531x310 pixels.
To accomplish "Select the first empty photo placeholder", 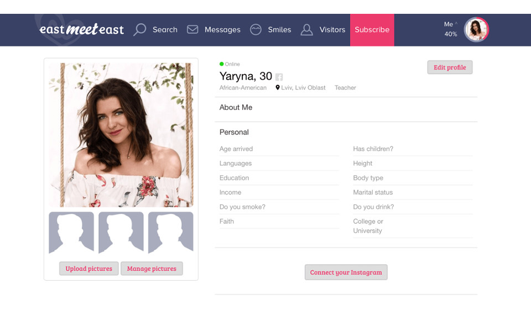I will (71, 233).
